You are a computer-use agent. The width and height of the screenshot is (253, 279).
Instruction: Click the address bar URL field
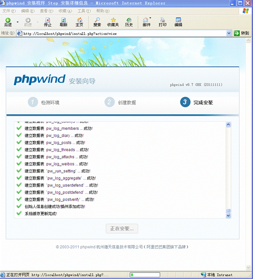[124, 33]
